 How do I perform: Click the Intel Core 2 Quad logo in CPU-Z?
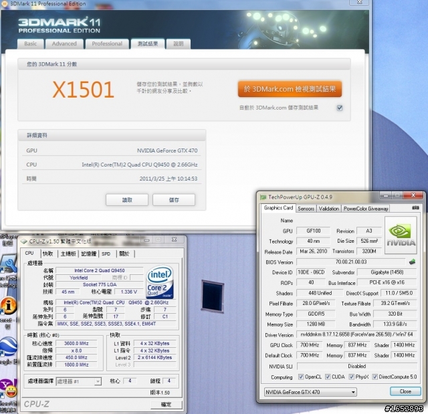point(160,282)
